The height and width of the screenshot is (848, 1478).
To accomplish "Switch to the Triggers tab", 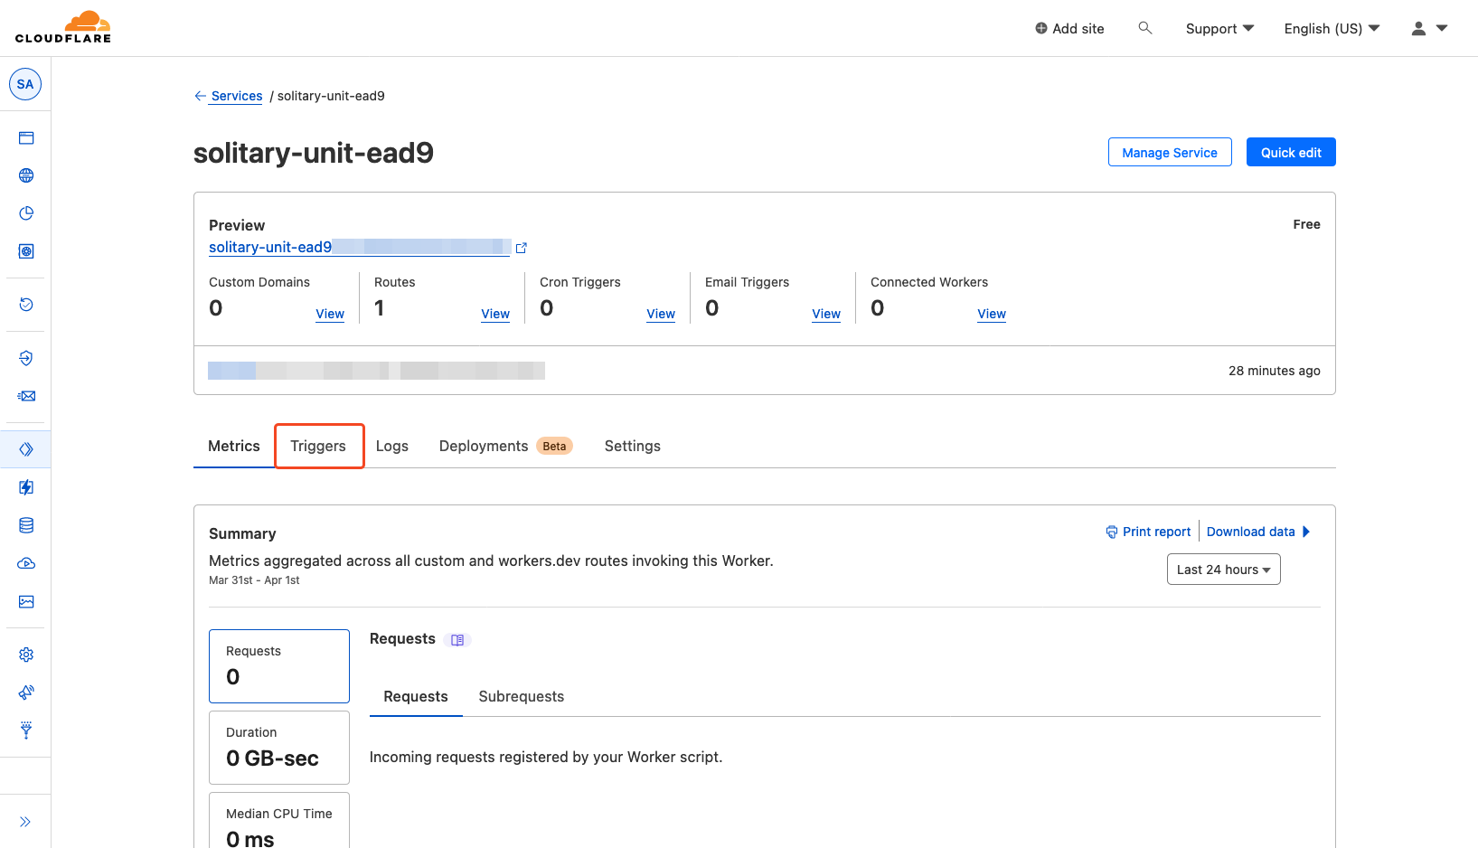I will tap(318, 446).
